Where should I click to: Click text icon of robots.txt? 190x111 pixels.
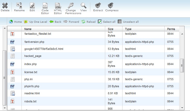12,101
